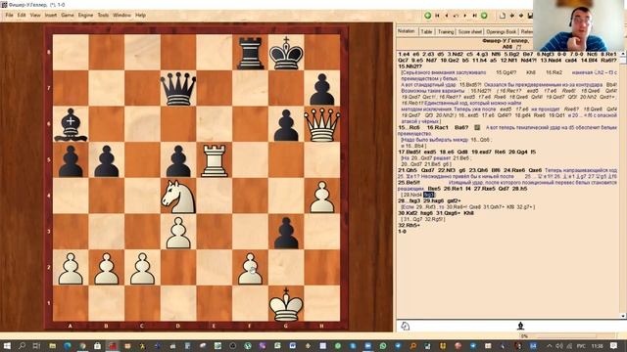Click the second diamond icon before save icon

(x=521, y=16)
